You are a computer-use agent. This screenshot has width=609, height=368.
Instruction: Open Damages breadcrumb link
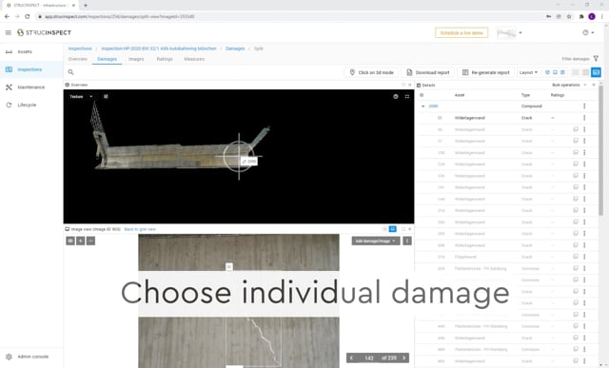tap(235, 48)
